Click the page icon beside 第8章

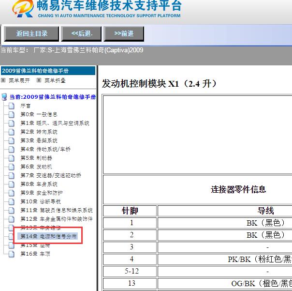(x=11, y=184)
